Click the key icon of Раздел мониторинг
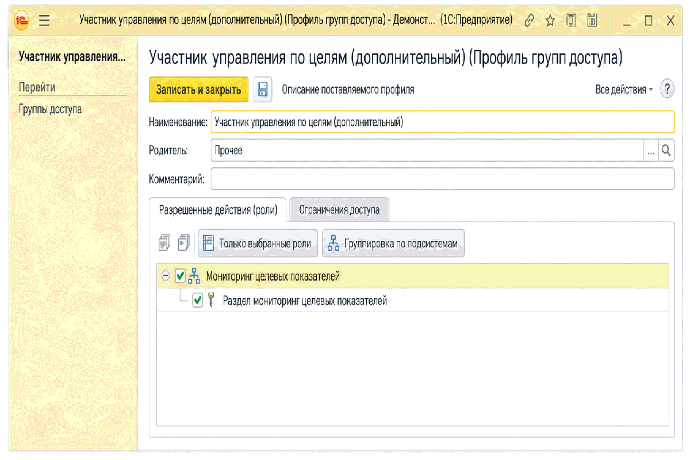 [x=210, y=300]
